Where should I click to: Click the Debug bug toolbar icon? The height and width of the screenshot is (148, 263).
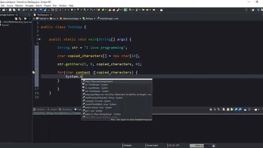point(66,10)
